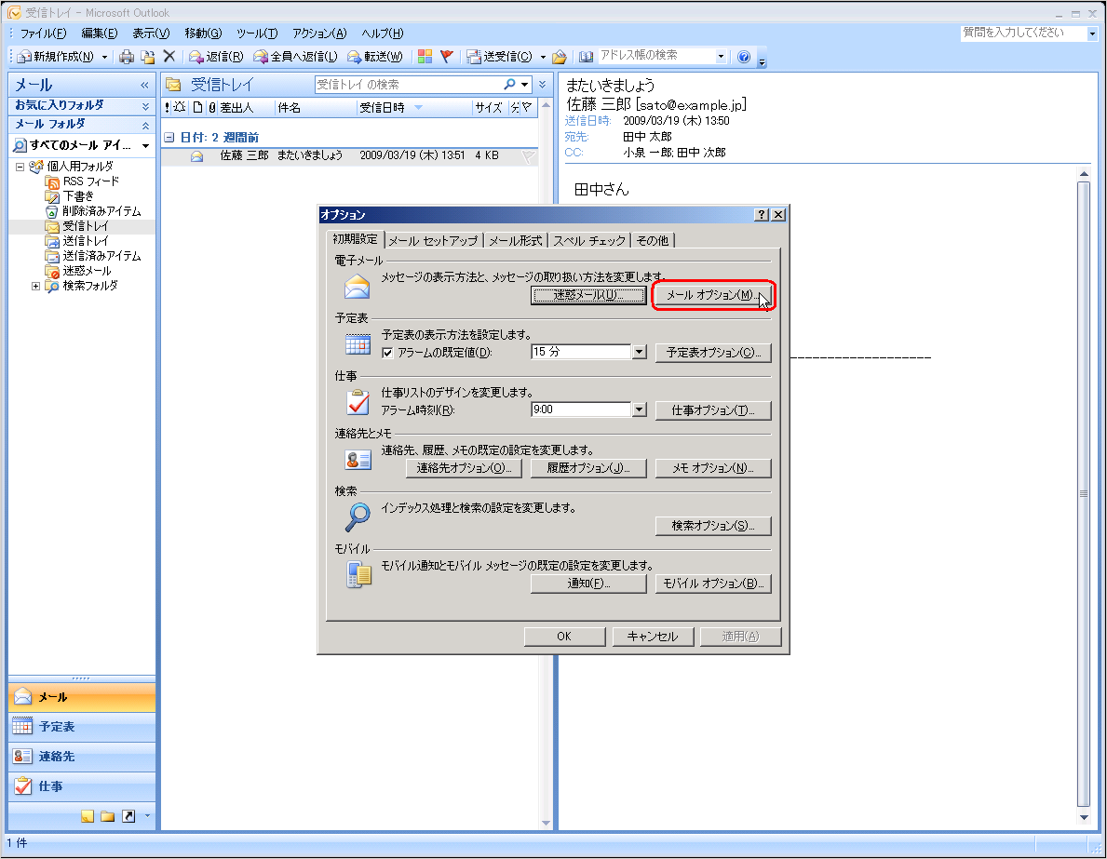The width and height of the screenshot is (1107, 859).
Task: Click the folder list icon at navigation bottom
Action: 108,816
